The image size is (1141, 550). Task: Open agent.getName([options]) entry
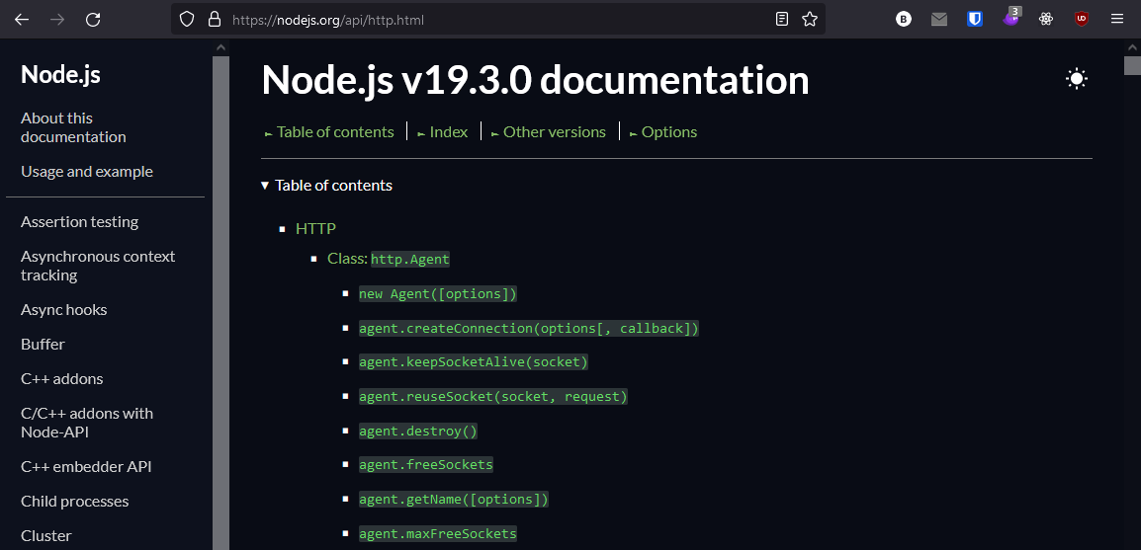coord(454,500)
